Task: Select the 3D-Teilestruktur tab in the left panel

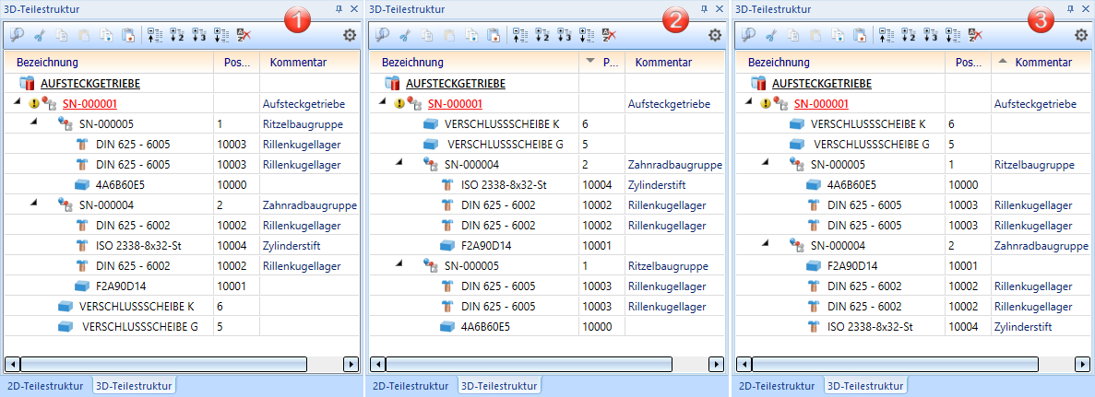Action: pos(133,385)
